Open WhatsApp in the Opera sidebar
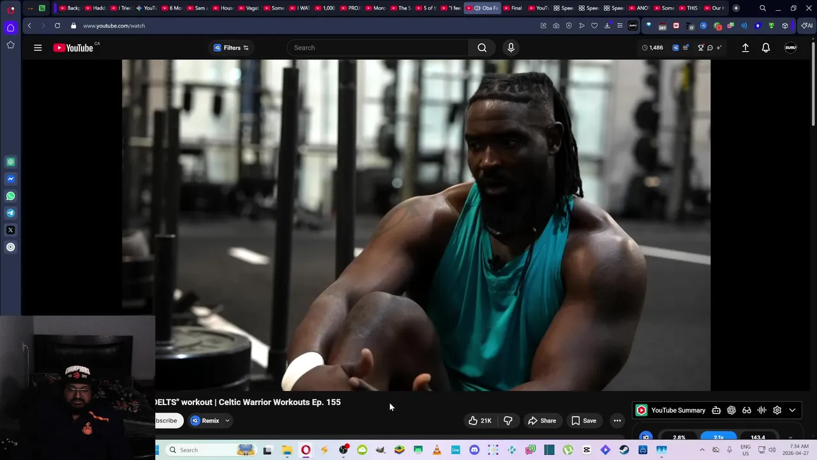Viewport: 817px width, 460px height. [x=11, y=196]
